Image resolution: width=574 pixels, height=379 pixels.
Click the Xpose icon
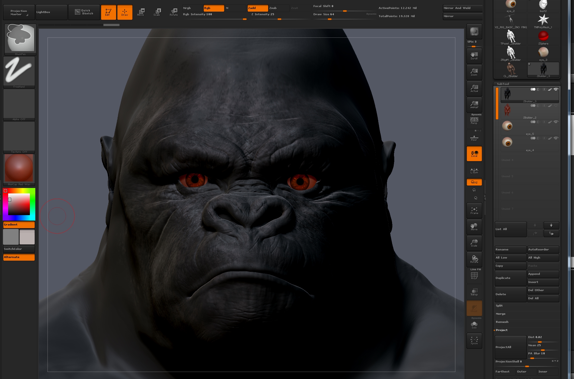click(x=474, y=341)
